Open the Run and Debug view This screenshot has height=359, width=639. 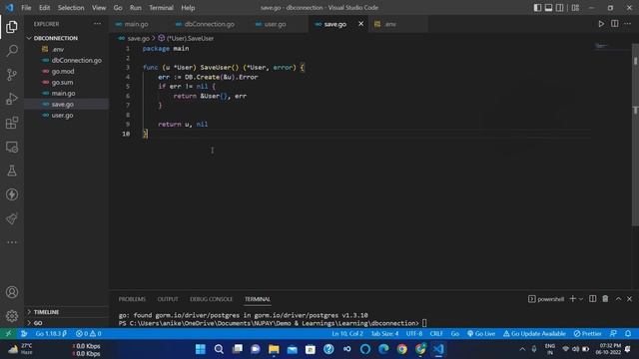point(12,99)
